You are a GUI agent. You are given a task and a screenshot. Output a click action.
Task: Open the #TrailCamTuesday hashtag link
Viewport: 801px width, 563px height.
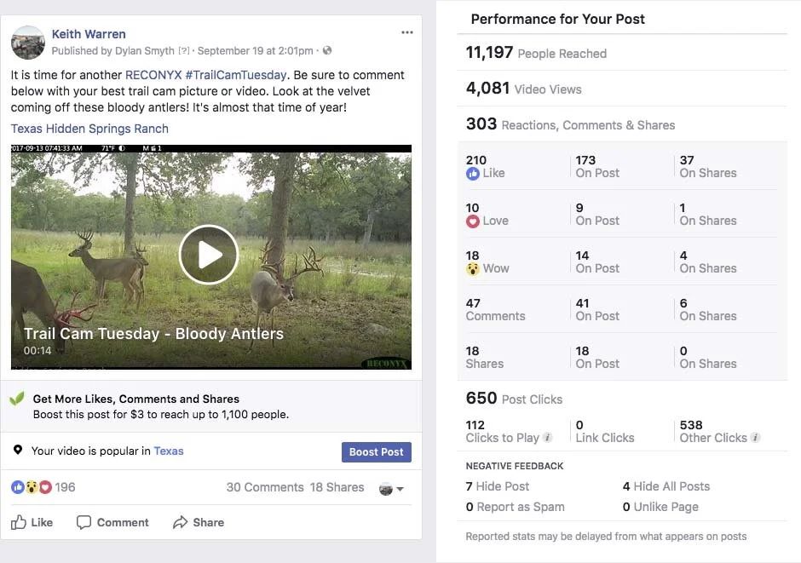click(235, 75)
